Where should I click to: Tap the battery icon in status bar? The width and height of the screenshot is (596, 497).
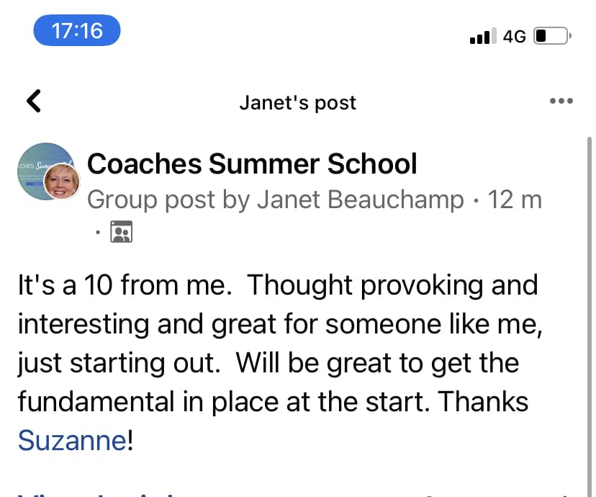tap(552, 35)
